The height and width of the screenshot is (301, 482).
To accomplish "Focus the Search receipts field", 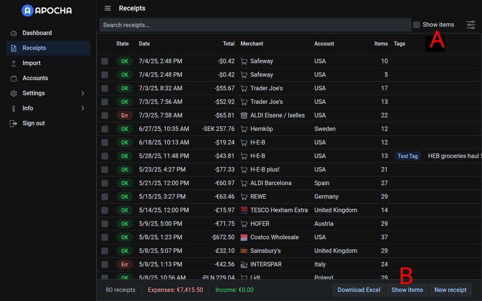I will (x=255, y=25).
